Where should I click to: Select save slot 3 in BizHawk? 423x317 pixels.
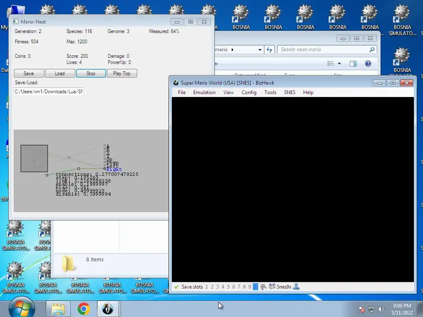pos(218,287)
